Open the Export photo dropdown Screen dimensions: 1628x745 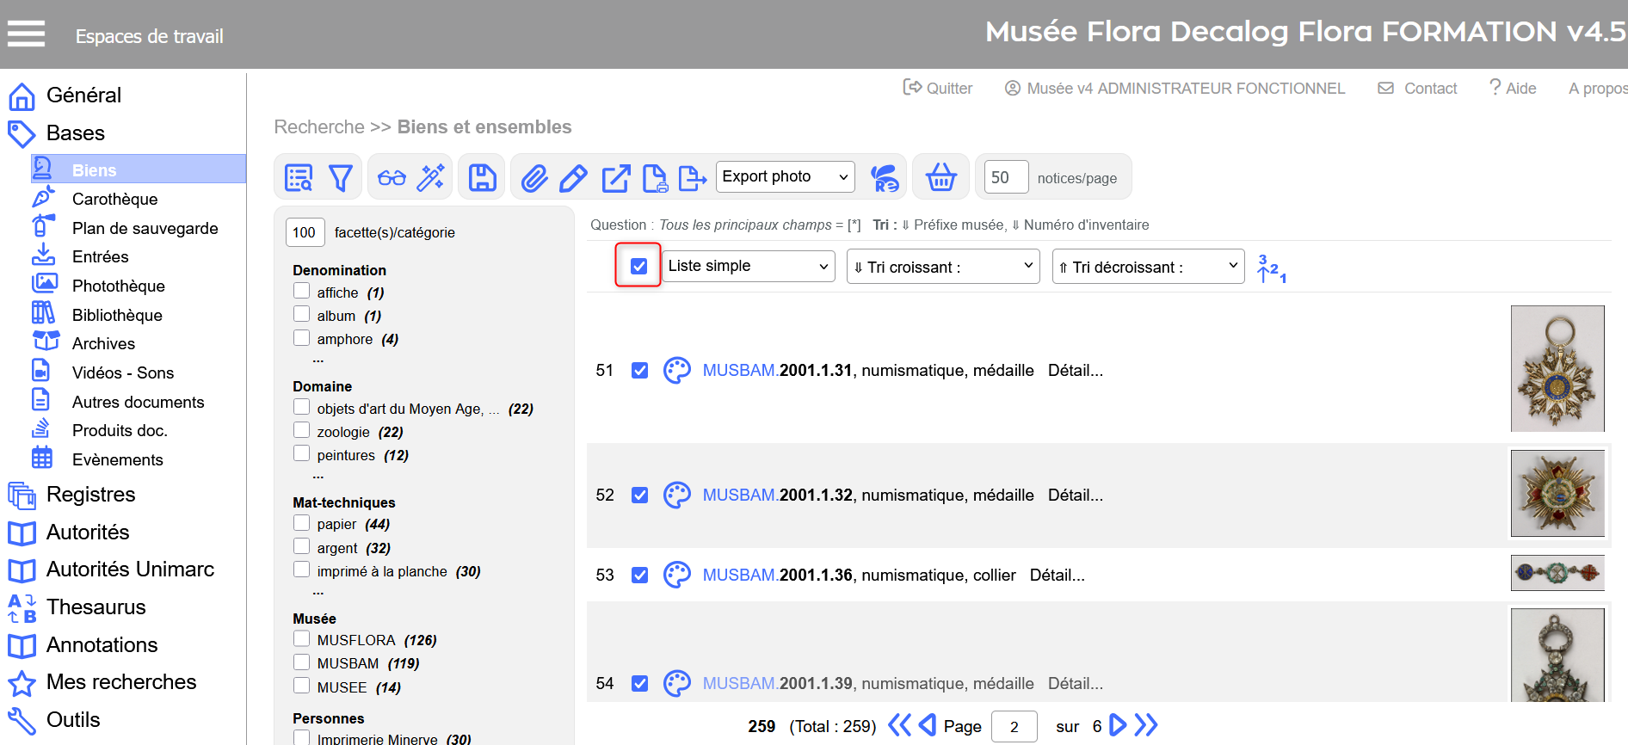[x=785, y=177]
